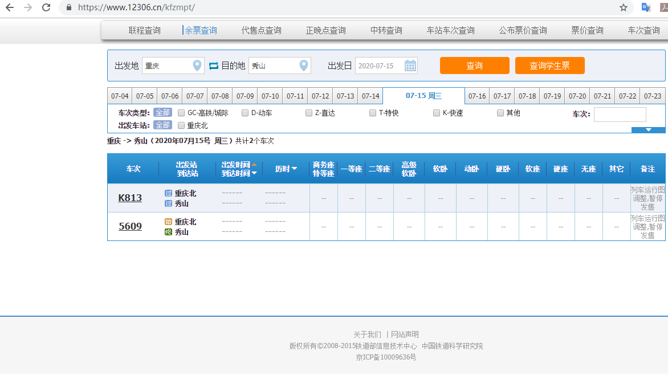Screen dimensions: 668x388
Task: Tick the 其他 train type checkbox
Action: [x=500, y=113]
